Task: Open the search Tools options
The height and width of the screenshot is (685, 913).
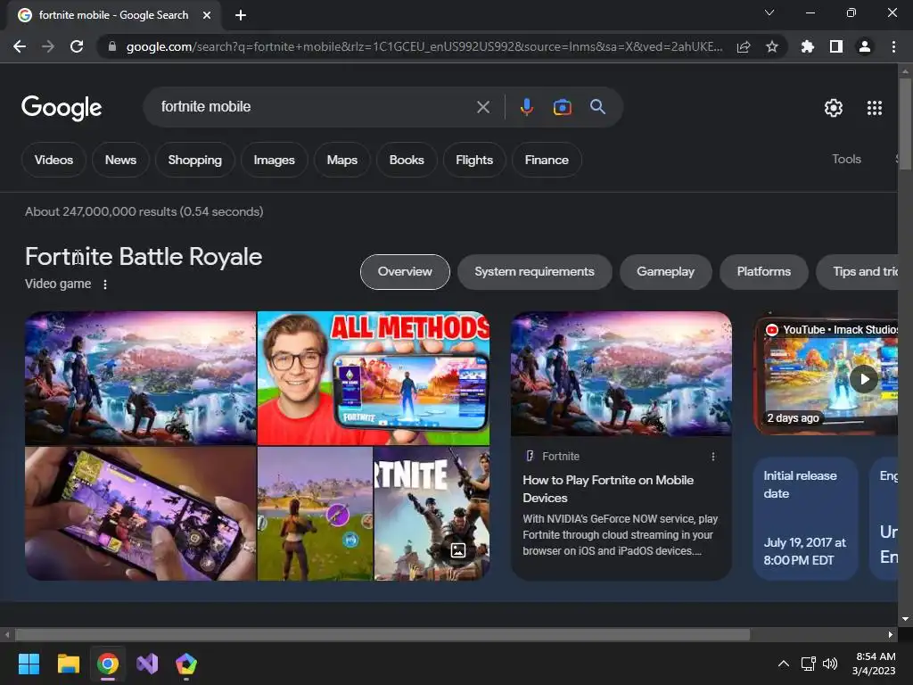Action: pyautogui.click(x=846, y=159)
